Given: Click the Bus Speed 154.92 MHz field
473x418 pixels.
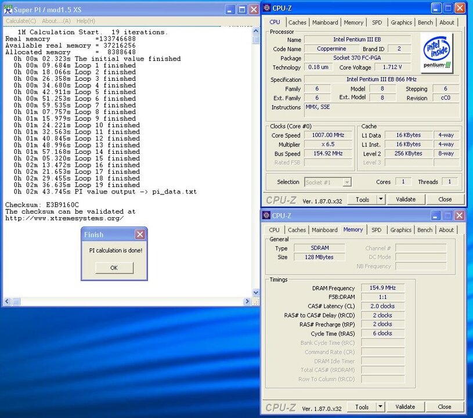Looking at the screenshot, I should [328, 153].
